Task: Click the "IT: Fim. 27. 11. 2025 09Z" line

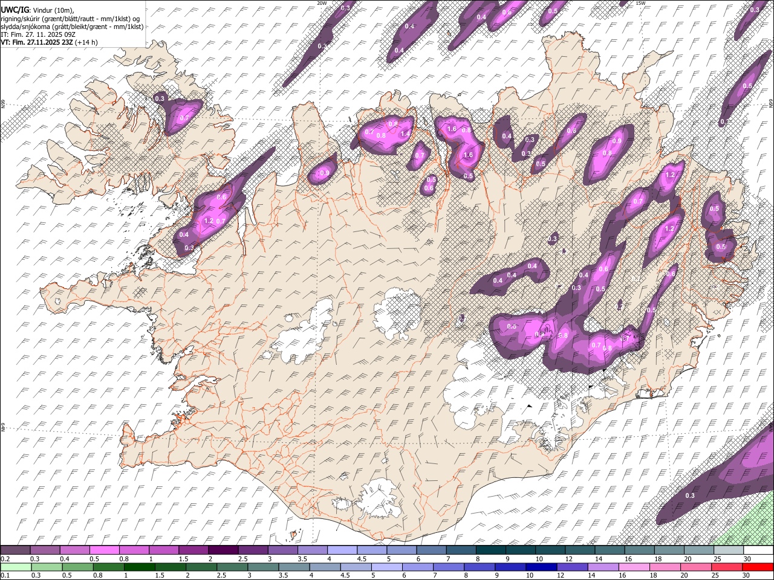Action: (38, 34)
